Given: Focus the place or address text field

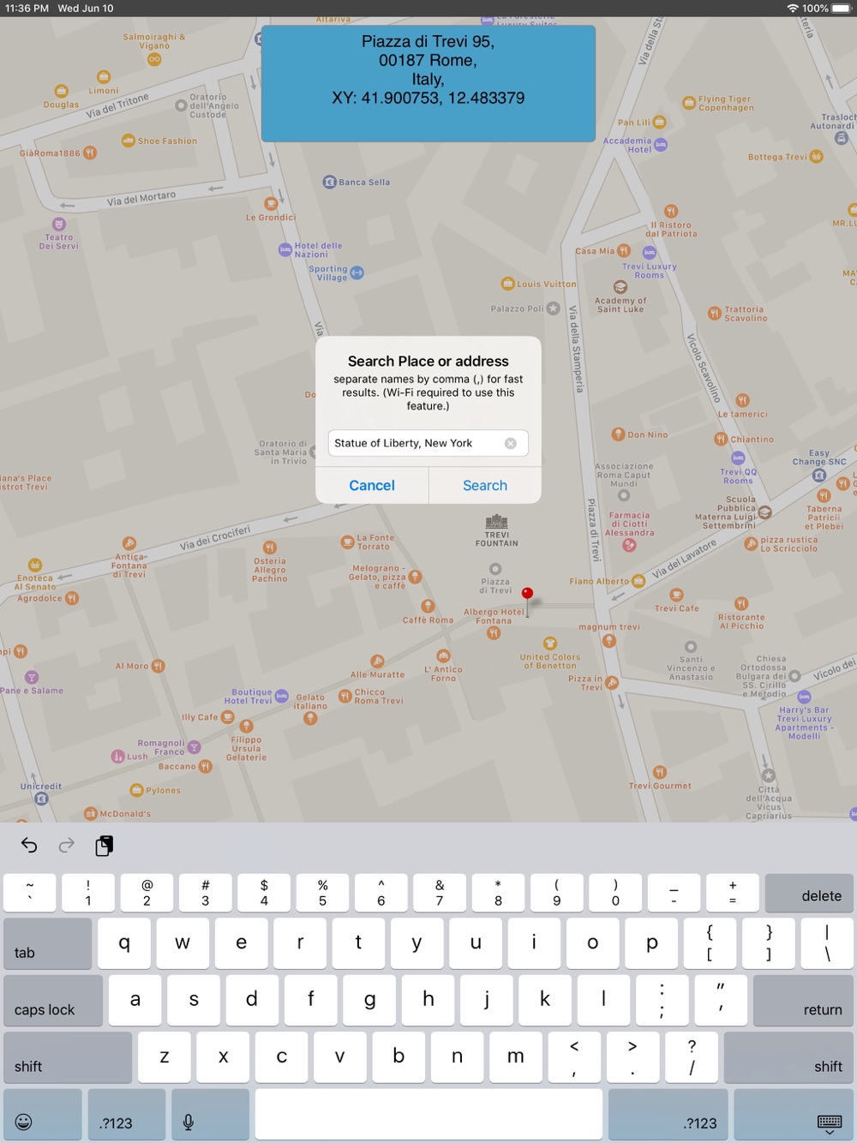Looking at the screenshot, I should pos(428,443).
